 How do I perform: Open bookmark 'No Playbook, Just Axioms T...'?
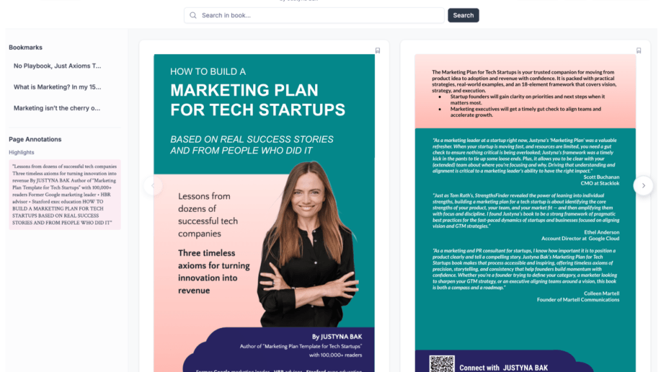(x=57, y=66)
